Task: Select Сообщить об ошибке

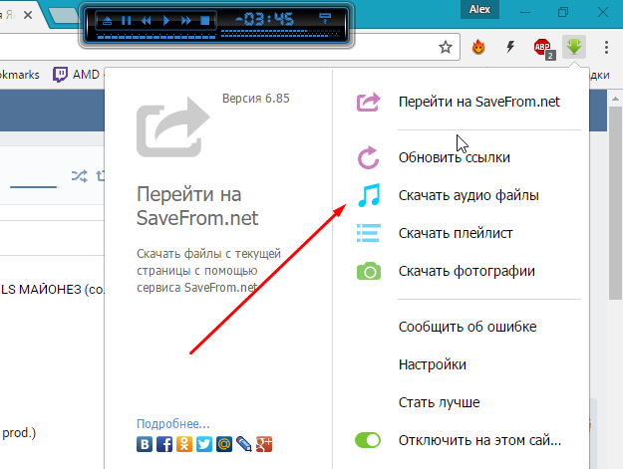Action: pyautogui.click(x=467, y=327)
